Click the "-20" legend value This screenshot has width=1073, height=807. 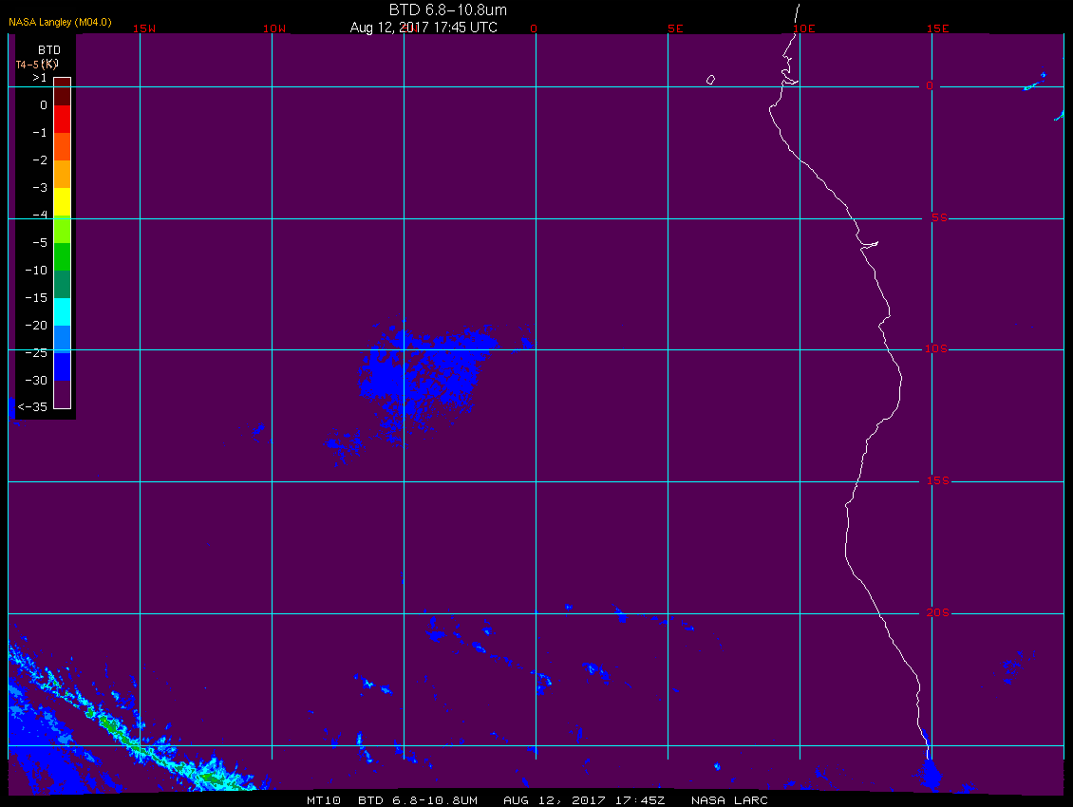36,325
